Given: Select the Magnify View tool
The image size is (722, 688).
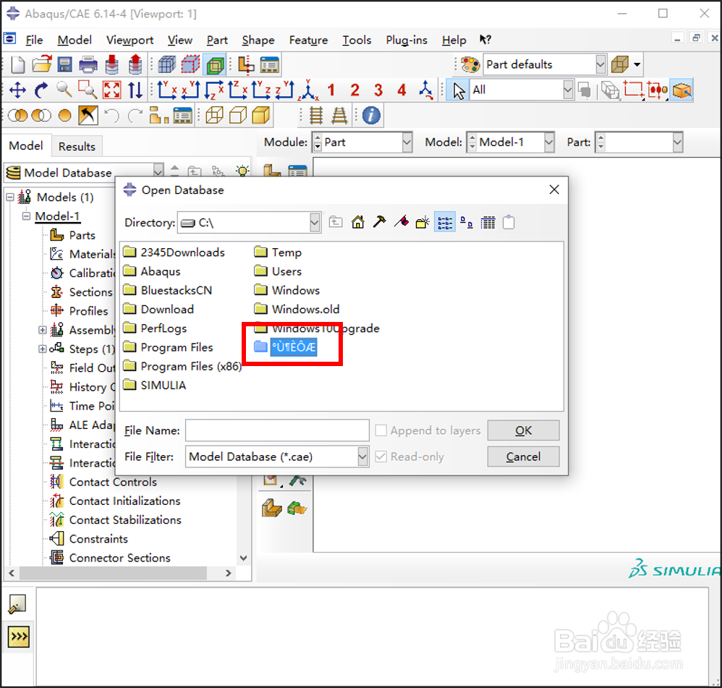Looking at the screenshot, I should [x=64, y=90].
